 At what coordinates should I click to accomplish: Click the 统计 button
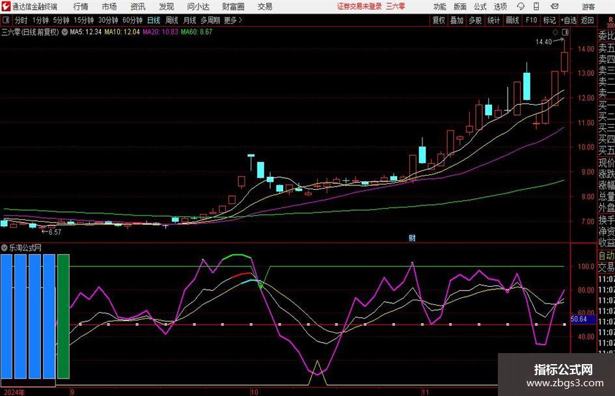click(x=493, y=20)
